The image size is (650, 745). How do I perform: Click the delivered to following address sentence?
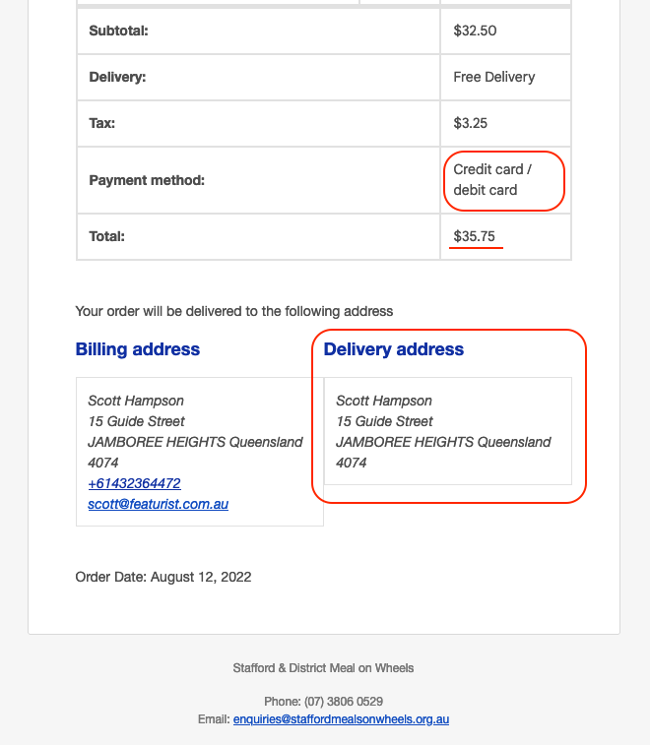(234, 311)
